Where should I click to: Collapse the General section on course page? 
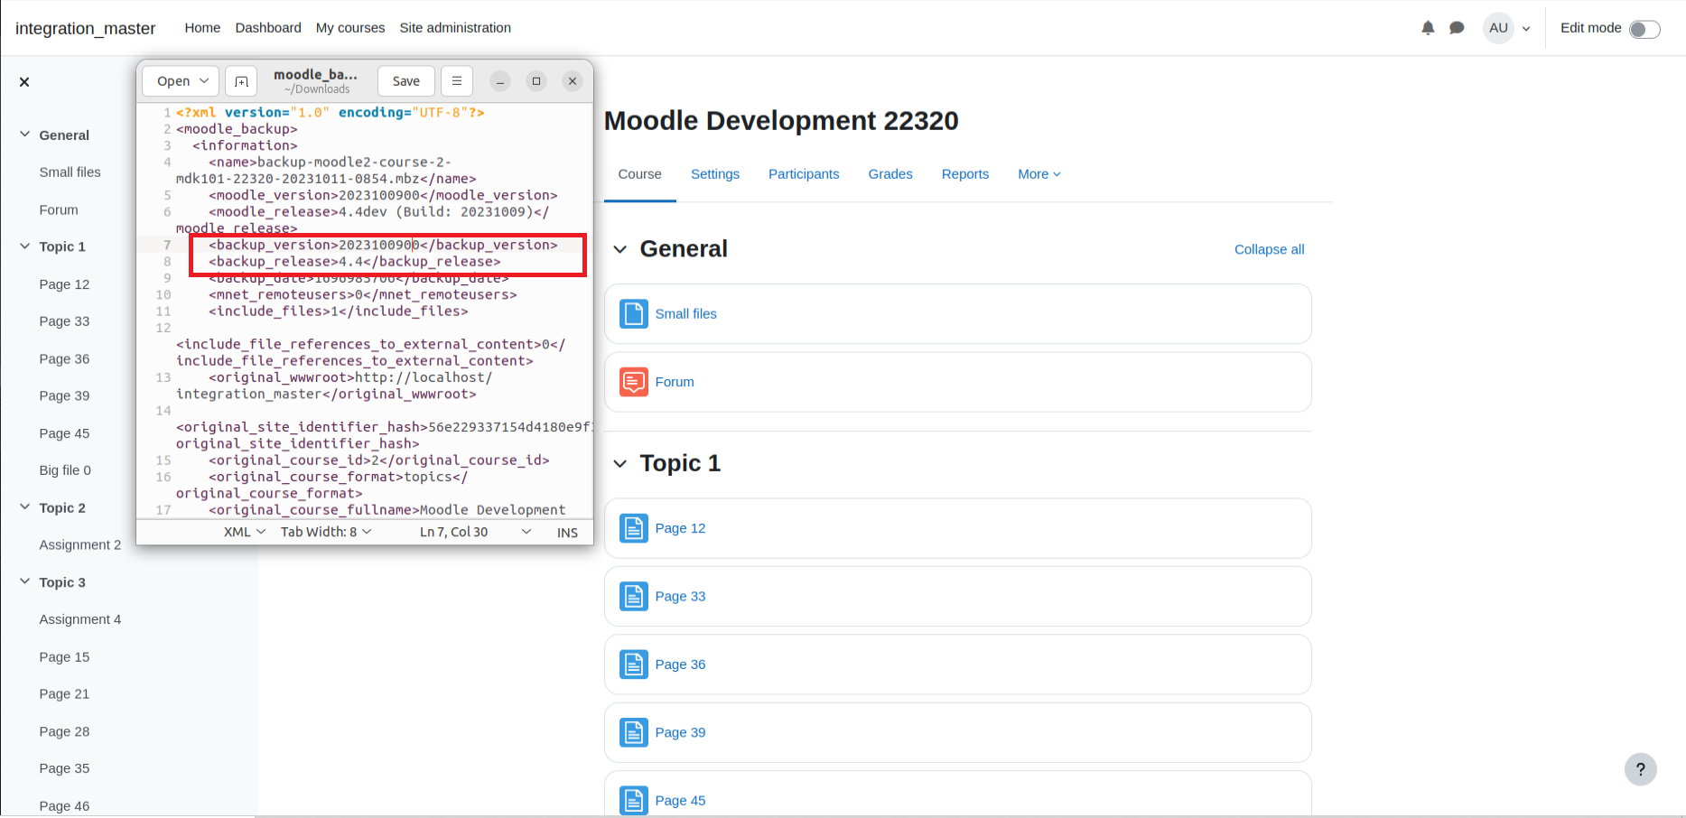(x=620, y=249)
